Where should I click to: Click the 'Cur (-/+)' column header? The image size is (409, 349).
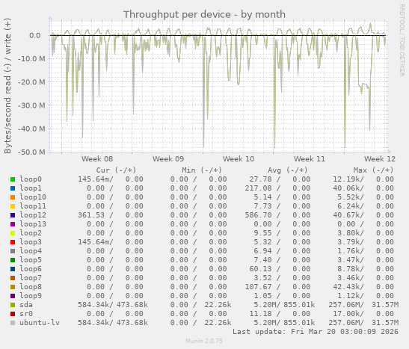click(116, 170)
